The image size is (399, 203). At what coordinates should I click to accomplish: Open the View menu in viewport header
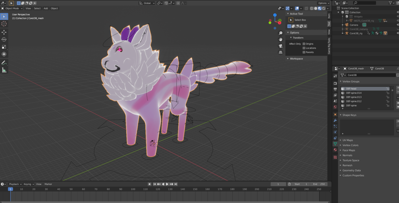[x=28, y=8]
